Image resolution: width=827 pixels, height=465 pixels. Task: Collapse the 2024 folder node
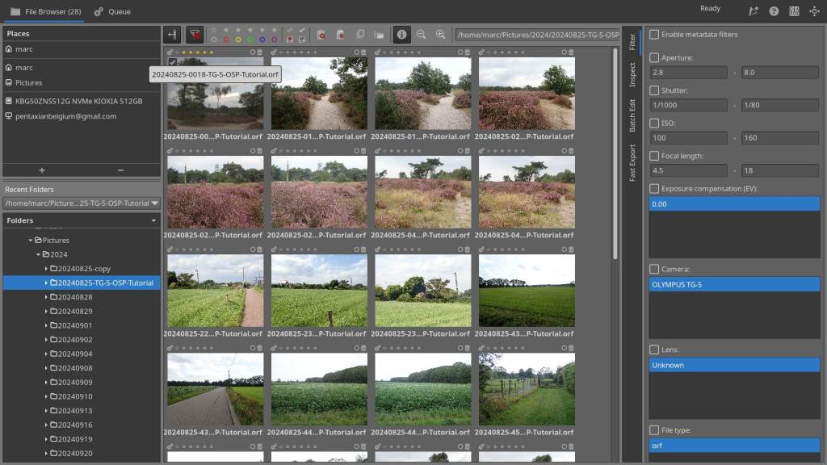38,254
